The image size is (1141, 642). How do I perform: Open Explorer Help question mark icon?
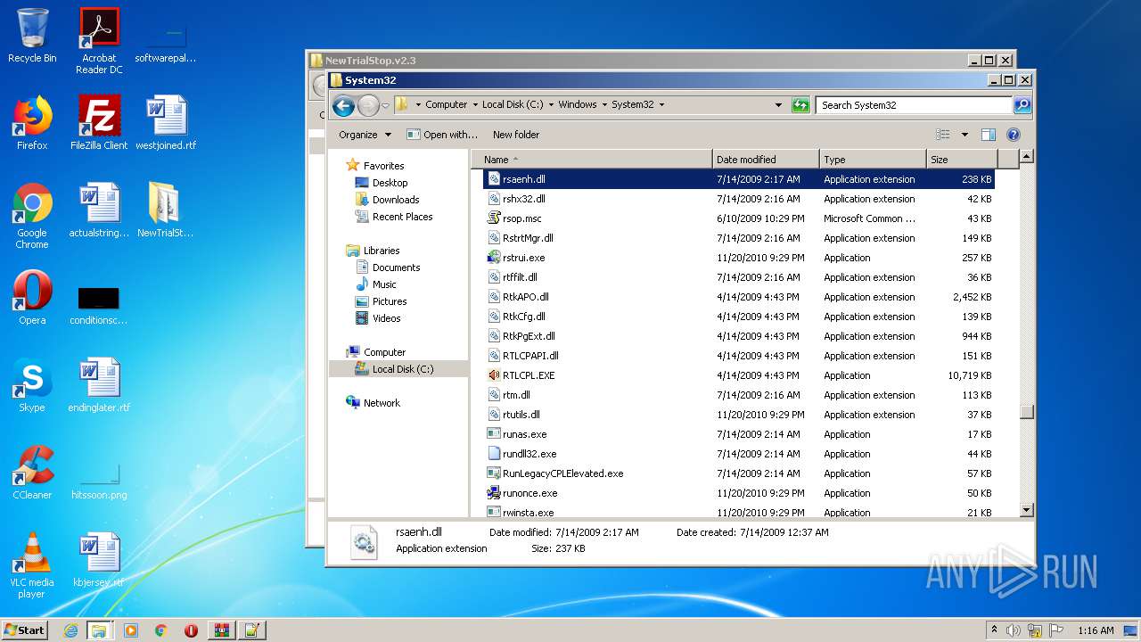coord(1014,135)
